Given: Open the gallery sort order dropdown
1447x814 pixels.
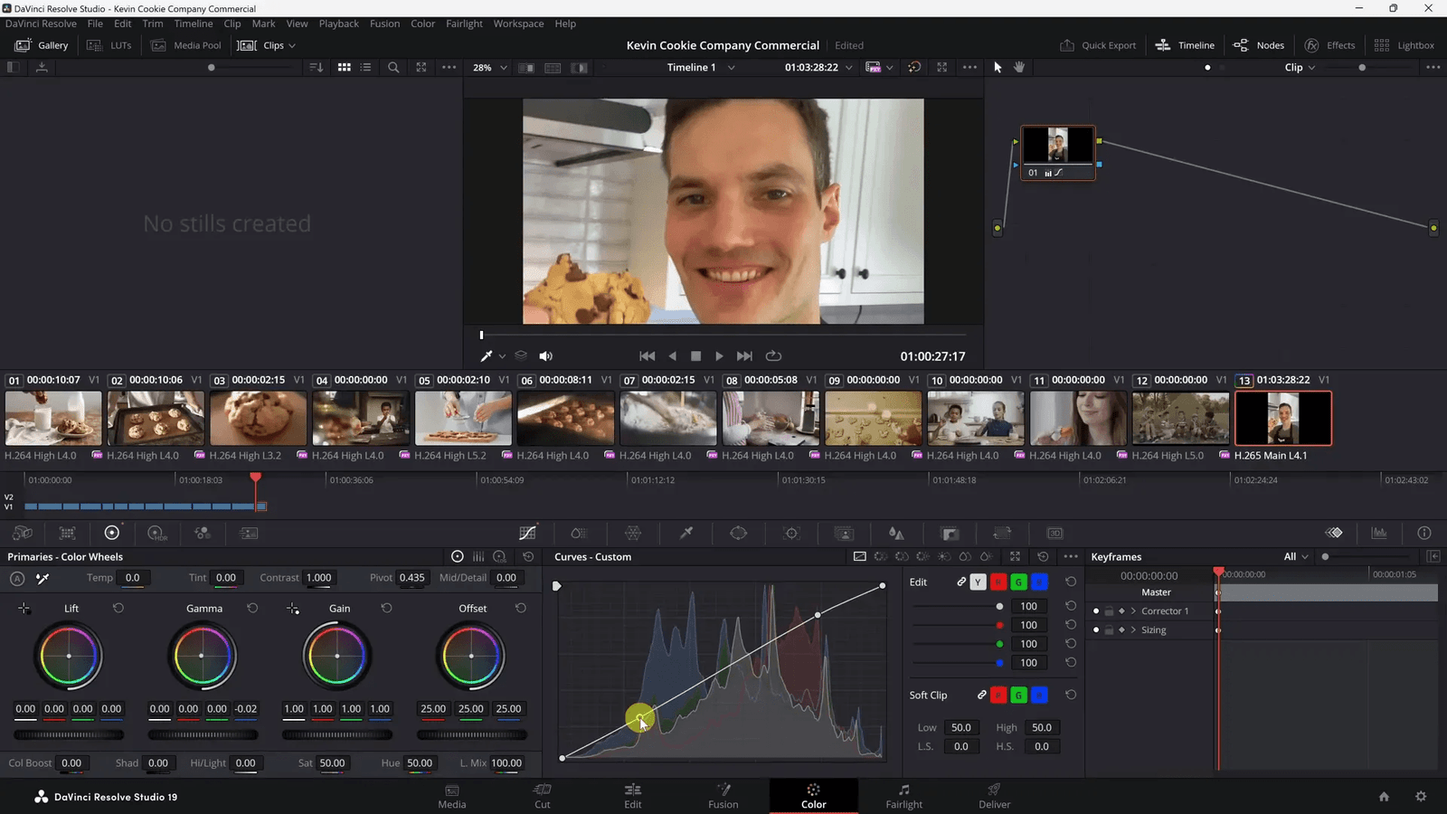Looking at the screenshot, I should pos(316,68).
